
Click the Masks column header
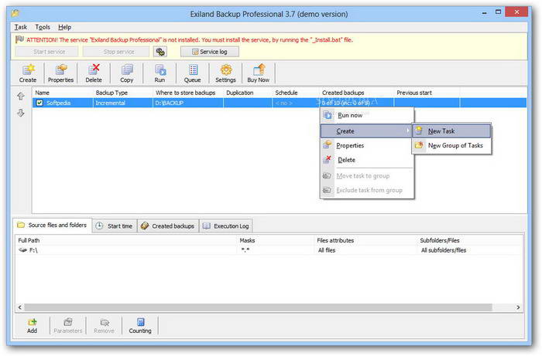[x=276, y=240]
